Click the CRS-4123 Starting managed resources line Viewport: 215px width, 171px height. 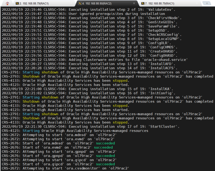coord(75,131)
